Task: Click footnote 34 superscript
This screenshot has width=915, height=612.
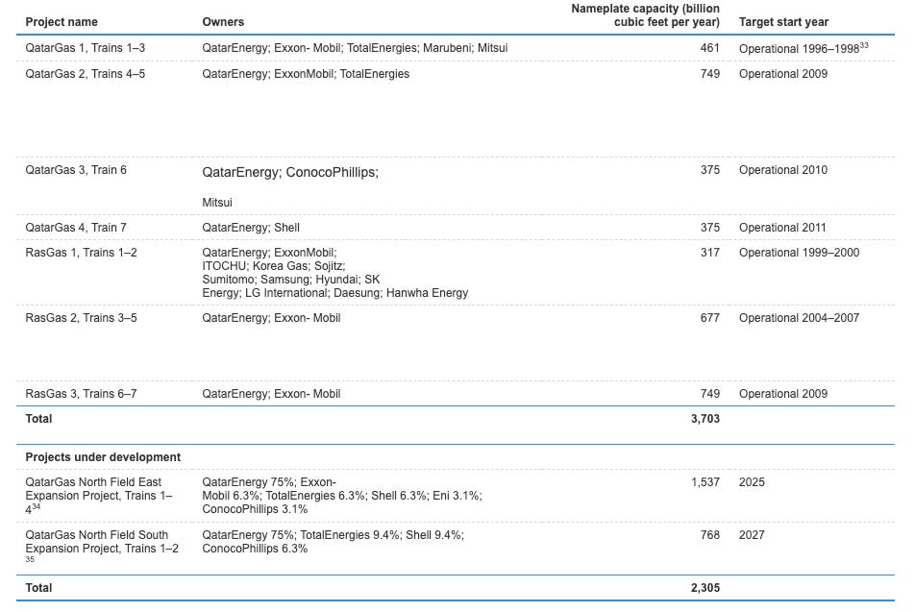Action: click(37, 507)
